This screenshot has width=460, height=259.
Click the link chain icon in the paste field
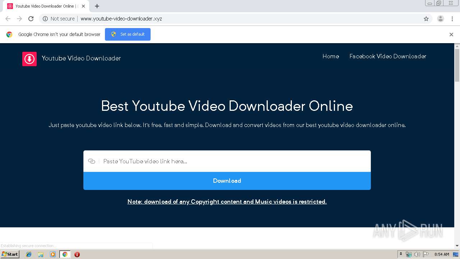92,161
